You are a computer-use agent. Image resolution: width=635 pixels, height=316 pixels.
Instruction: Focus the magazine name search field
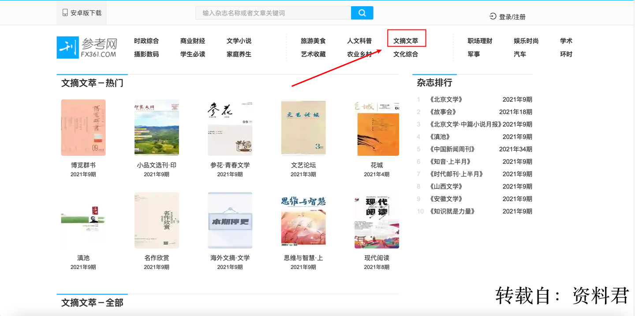(x=273, y=13)
